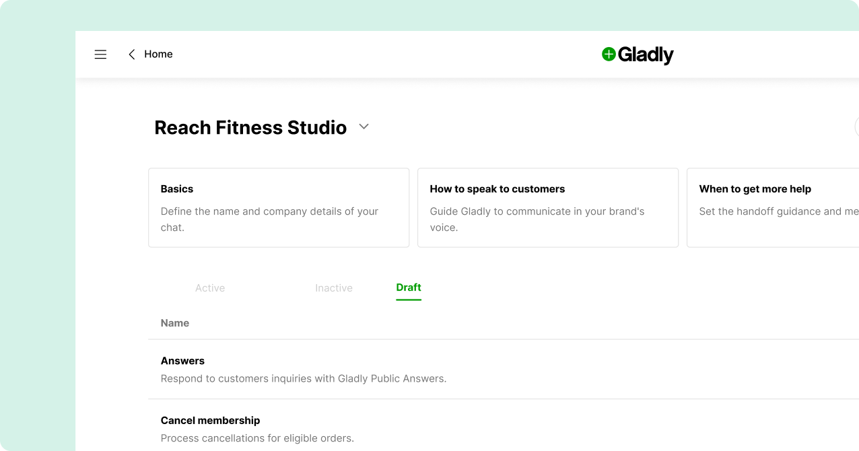Click the Home text label
The height and width of the screenshot is (451, 859).
158,54
